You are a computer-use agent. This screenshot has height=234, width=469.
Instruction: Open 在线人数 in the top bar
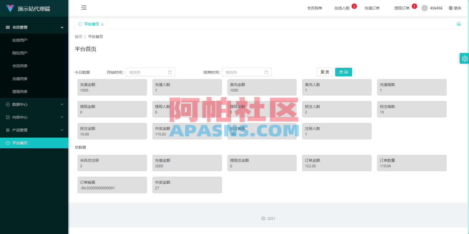pyautogui.click(x=342, y=8)
